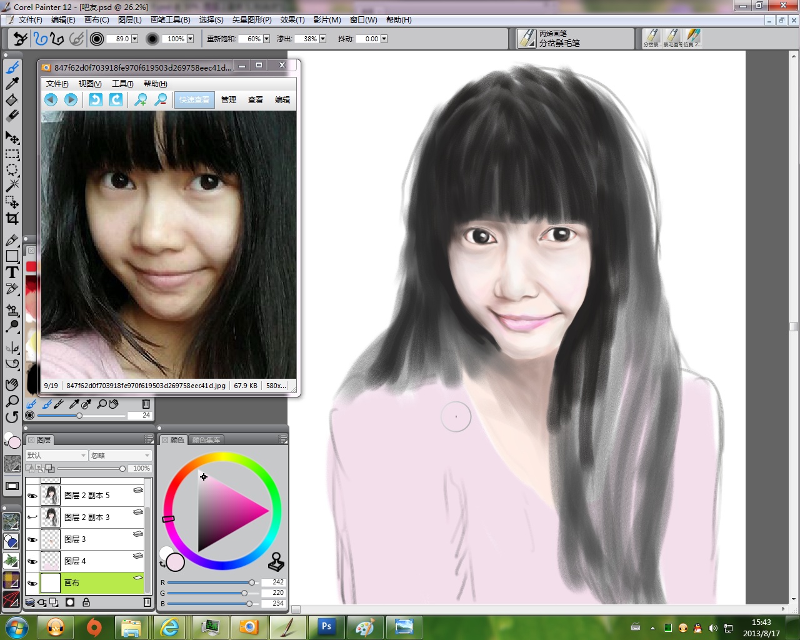Click zoom in magnifier in image viewer
Screen dimensions: 800x640
coord(141,100)
